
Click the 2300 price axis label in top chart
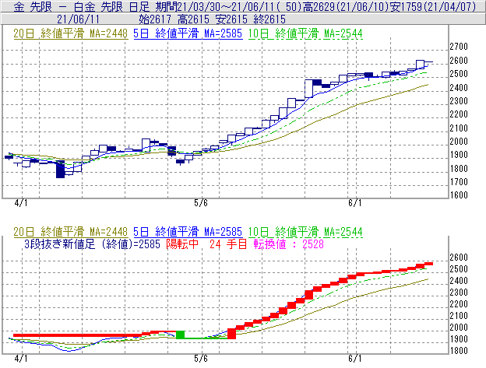click(459, 101)
